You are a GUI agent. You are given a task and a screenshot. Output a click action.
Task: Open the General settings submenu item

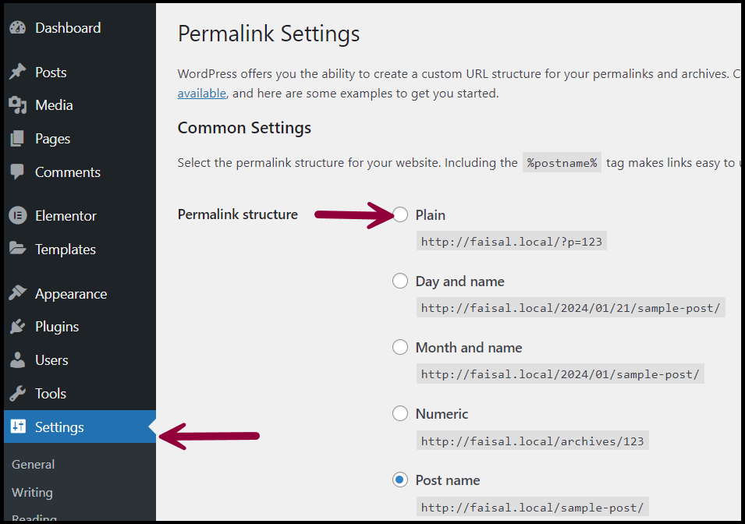(x=33, y=465)
